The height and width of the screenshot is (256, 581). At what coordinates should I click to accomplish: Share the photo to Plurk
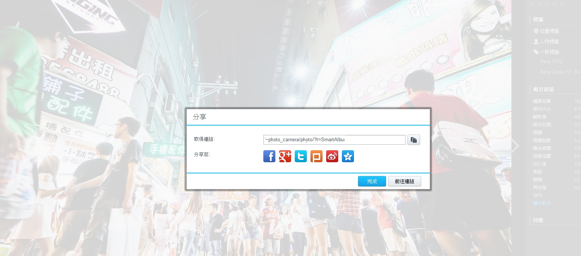(x=317, y=156)
